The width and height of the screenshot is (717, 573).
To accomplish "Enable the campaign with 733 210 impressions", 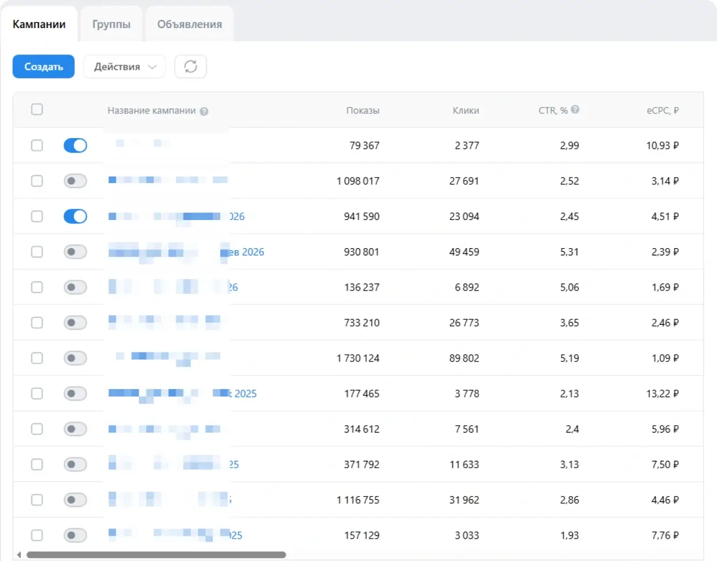I will (x=75, y=323).
